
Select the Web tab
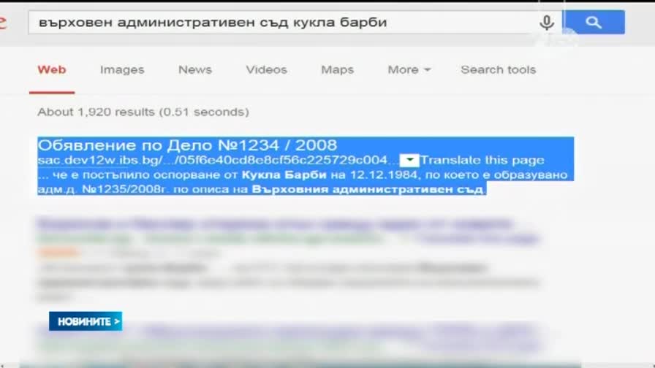pos(52,69)
